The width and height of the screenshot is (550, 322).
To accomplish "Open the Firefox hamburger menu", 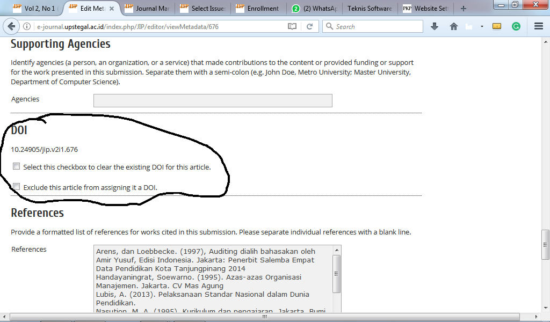I will pyautogui.click(x=539, y=26).
